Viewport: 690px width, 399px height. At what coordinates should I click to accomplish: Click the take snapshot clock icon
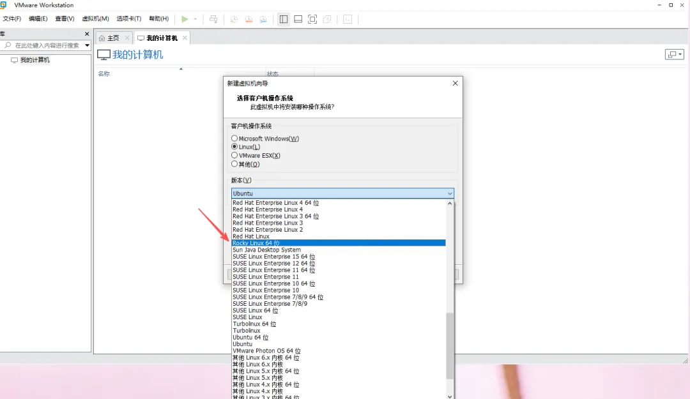234,19
